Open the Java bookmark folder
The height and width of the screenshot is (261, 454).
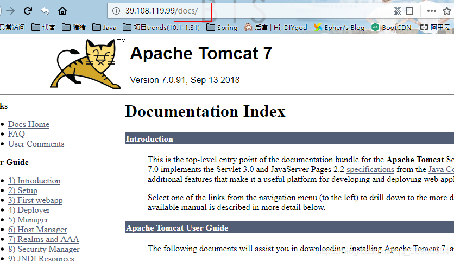104,28
